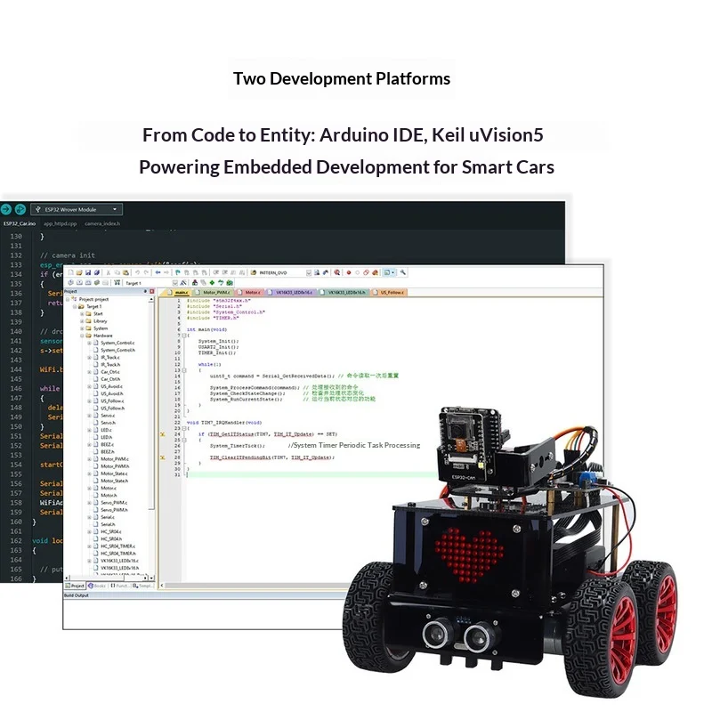Expand the System folder
712x712 pixels.
[x=82, y=328]
